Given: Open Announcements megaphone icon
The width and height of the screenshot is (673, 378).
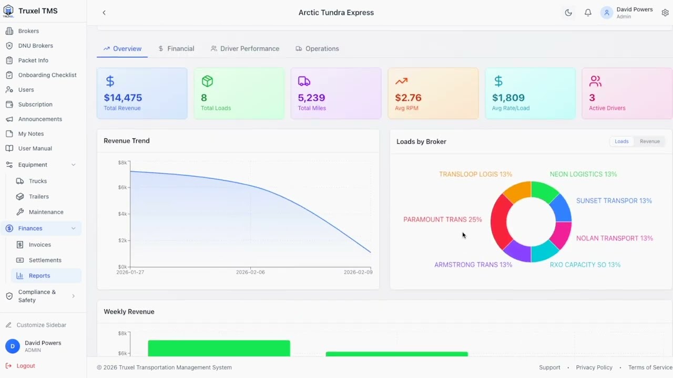Looking at the screenshot, I should point(9,119).
